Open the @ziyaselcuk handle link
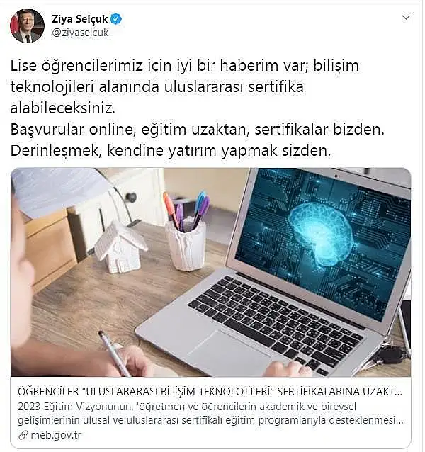The height and width of the screenshot is (452, 425). [x=80, y=33]
